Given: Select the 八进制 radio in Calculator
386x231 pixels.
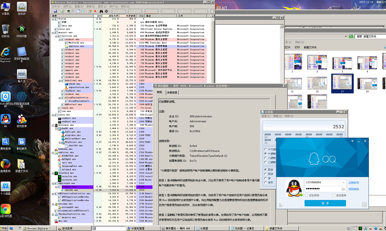Looking at the screenshot, I should pos(266,158).
